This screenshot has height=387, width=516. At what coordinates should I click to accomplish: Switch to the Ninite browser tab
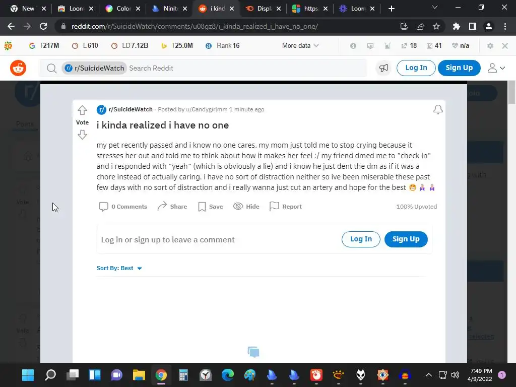(x=169, y=9)
